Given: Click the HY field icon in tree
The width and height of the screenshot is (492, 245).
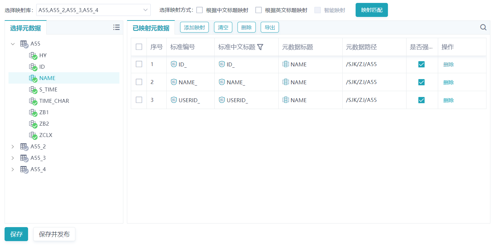Looking at the screenshot, I should [32, 56].
